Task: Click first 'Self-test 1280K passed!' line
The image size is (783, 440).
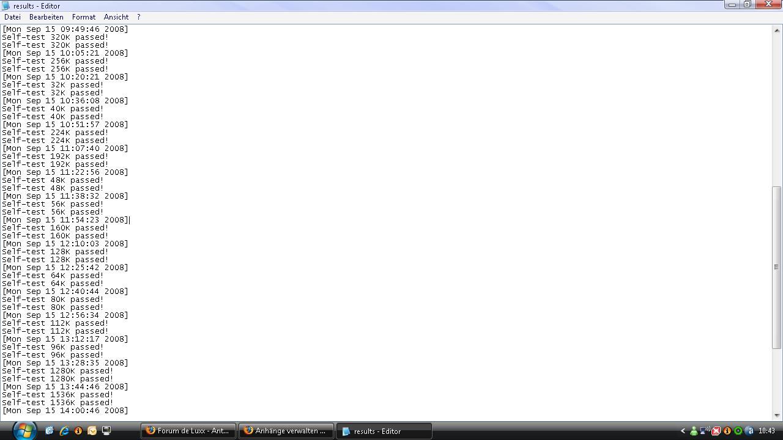Action: click(x=58, y=370)
